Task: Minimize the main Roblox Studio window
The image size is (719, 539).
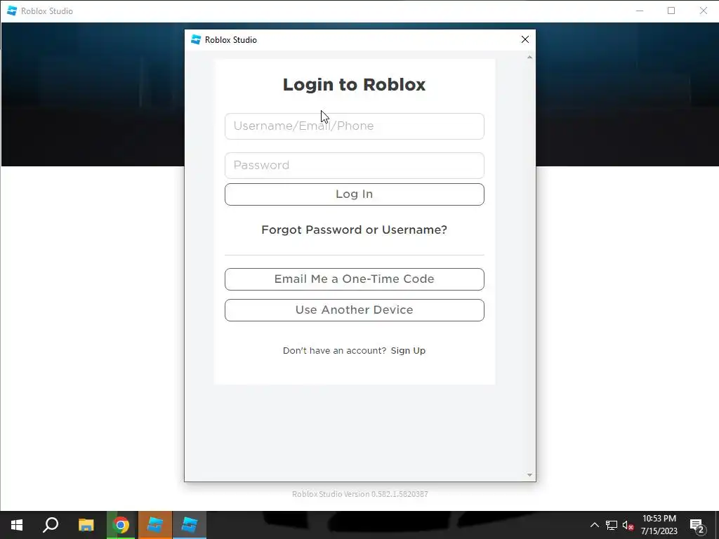Action: tap(640, 11)
